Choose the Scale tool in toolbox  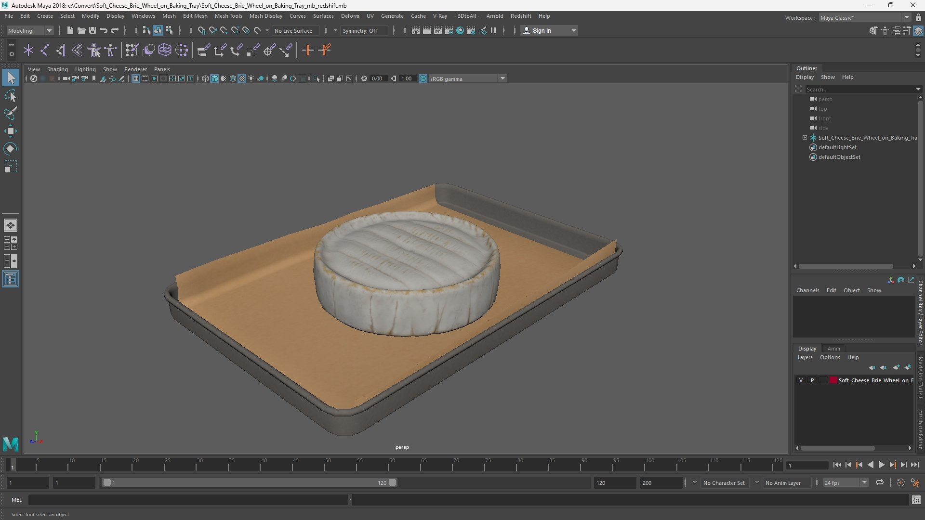(x=11, y=167)
